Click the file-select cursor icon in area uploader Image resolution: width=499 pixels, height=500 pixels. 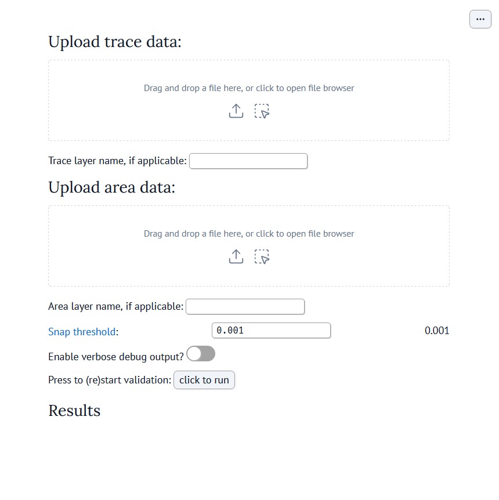point(262,256)
